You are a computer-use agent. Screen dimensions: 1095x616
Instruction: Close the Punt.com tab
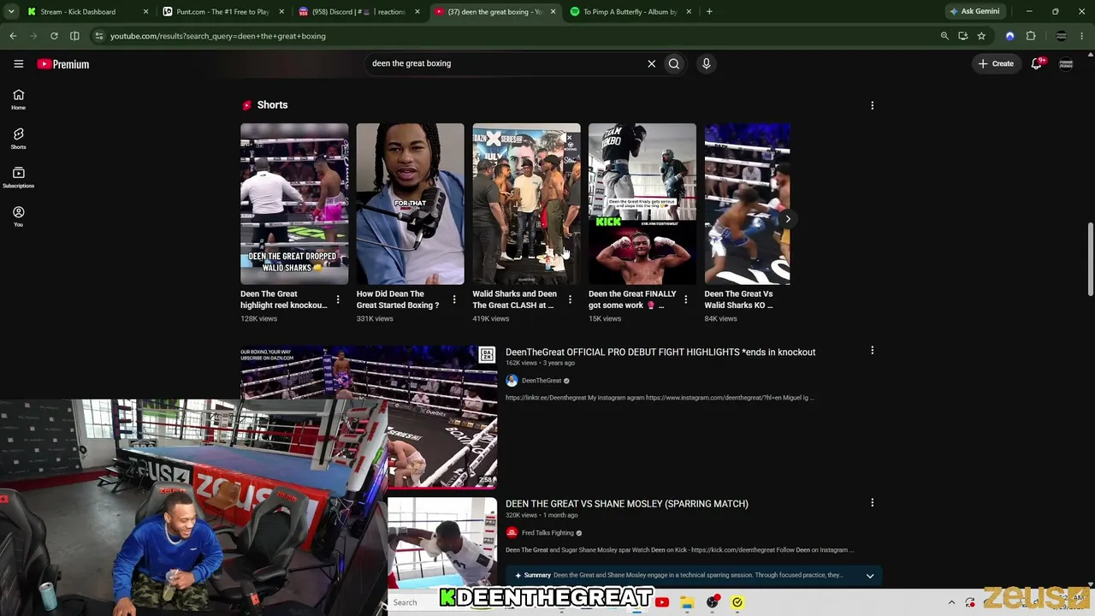[x=281, y=12]
